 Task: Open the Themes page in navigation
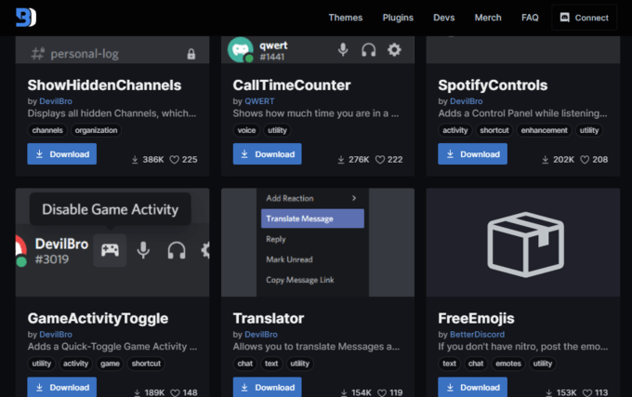[x=346, y=18]
